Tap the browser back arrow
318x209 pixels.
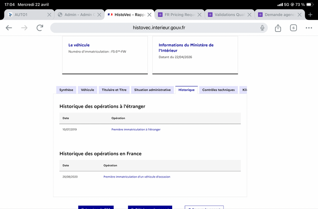click(9, 28)
